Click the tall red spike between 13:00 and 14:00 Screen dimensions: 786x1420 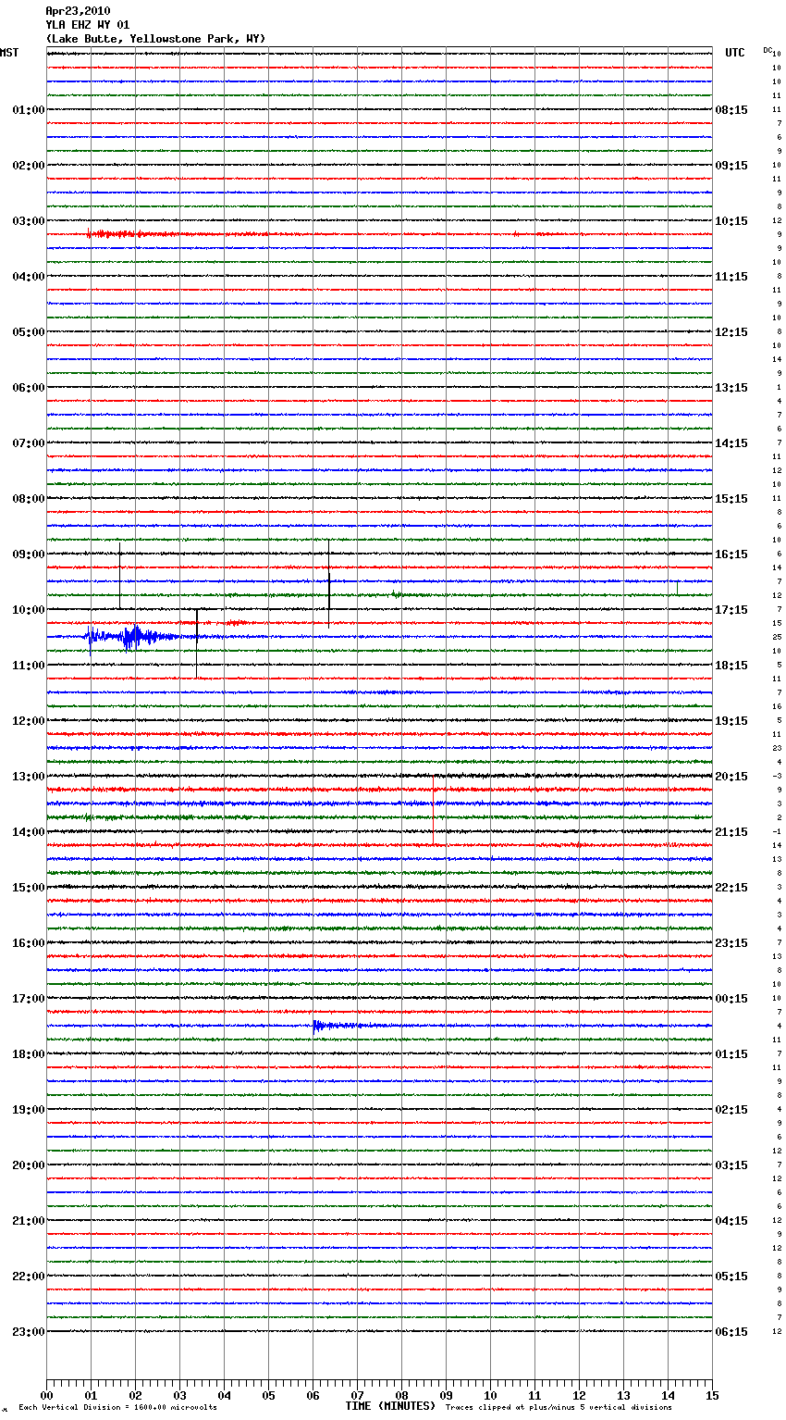[x=433, y=809]
